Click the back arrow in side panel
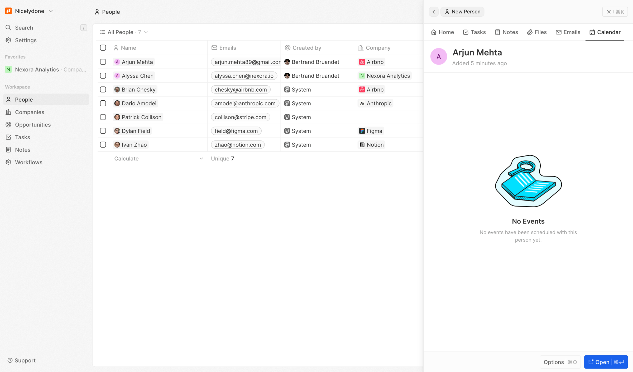The image size is (633, 372). click(x=434, y=12)
